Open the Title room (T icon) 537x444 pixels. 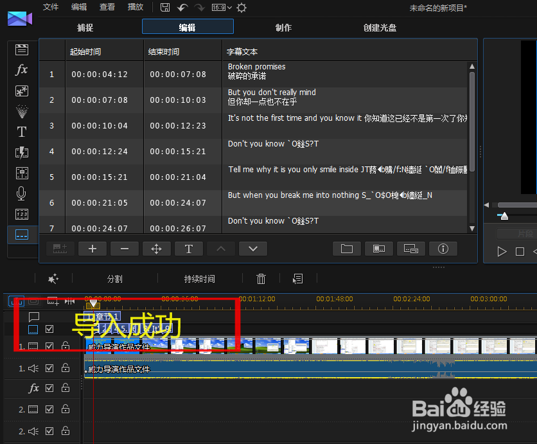22,132
